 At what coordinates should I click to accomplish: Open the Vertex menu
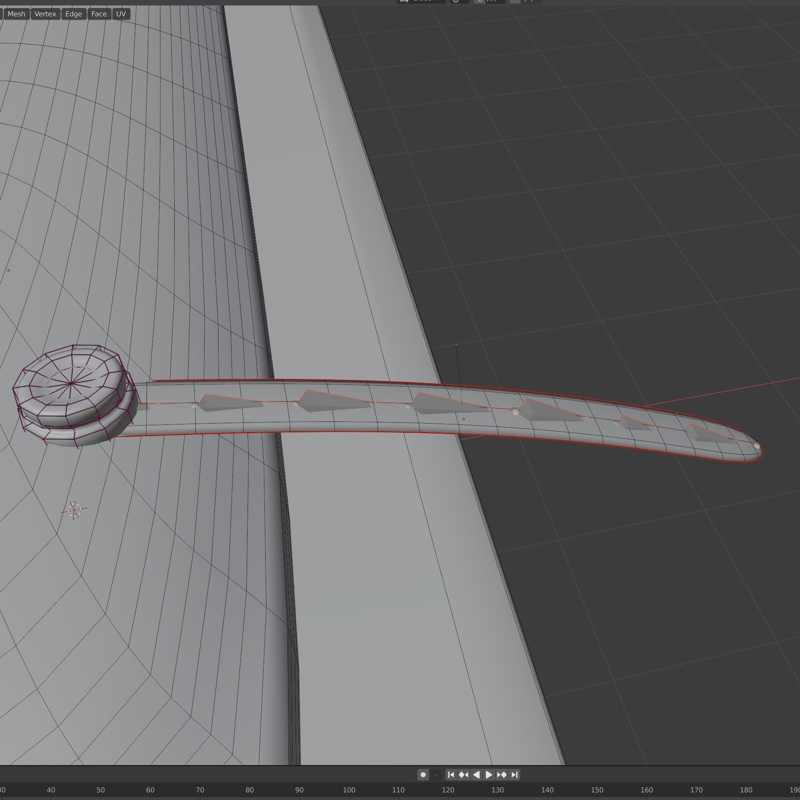(x=45, y=14)
